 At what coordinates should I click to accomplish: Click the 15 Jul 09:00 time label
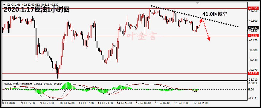(x=143, y=103)
